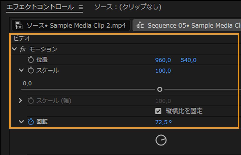
Task: Uncheck constrain proportions option
Action: pos(159,111)
